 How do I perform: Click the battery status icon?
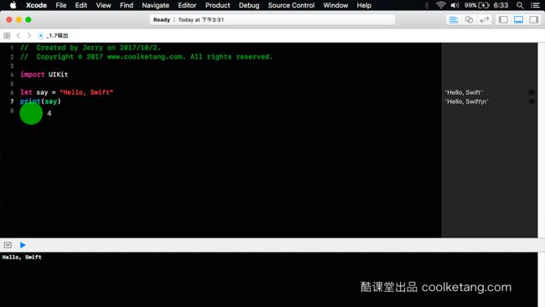[x=484, y=5]
